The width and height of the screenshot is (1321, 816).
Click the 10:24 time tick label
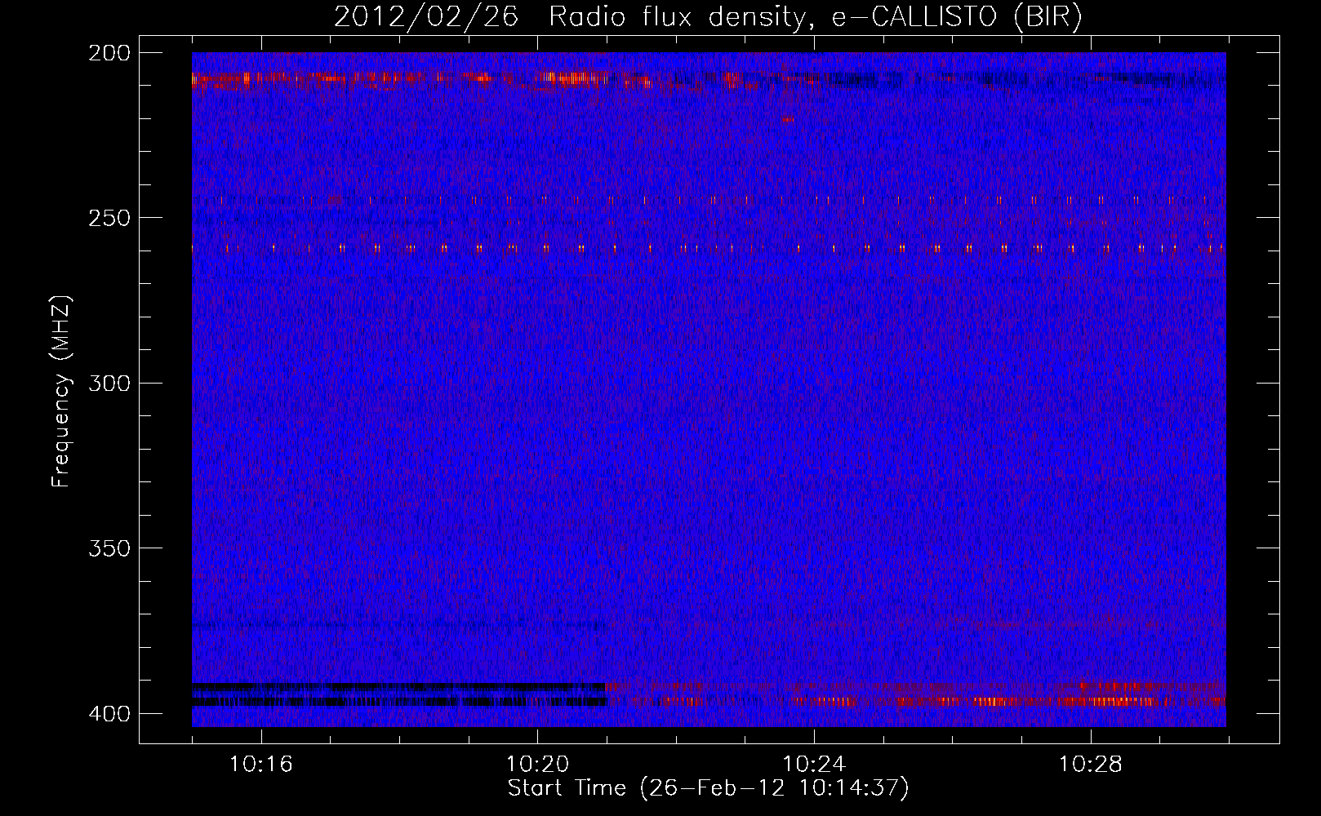coord(814,765)
